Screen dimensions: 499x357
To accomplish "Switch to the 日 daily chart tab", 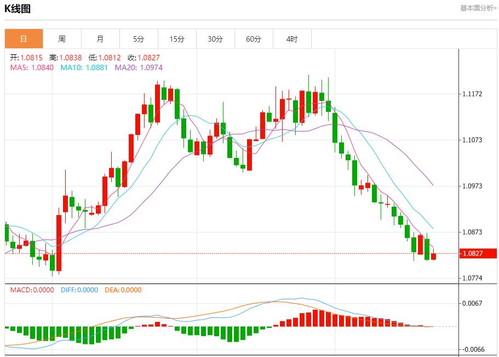I will tap(24, 39).
